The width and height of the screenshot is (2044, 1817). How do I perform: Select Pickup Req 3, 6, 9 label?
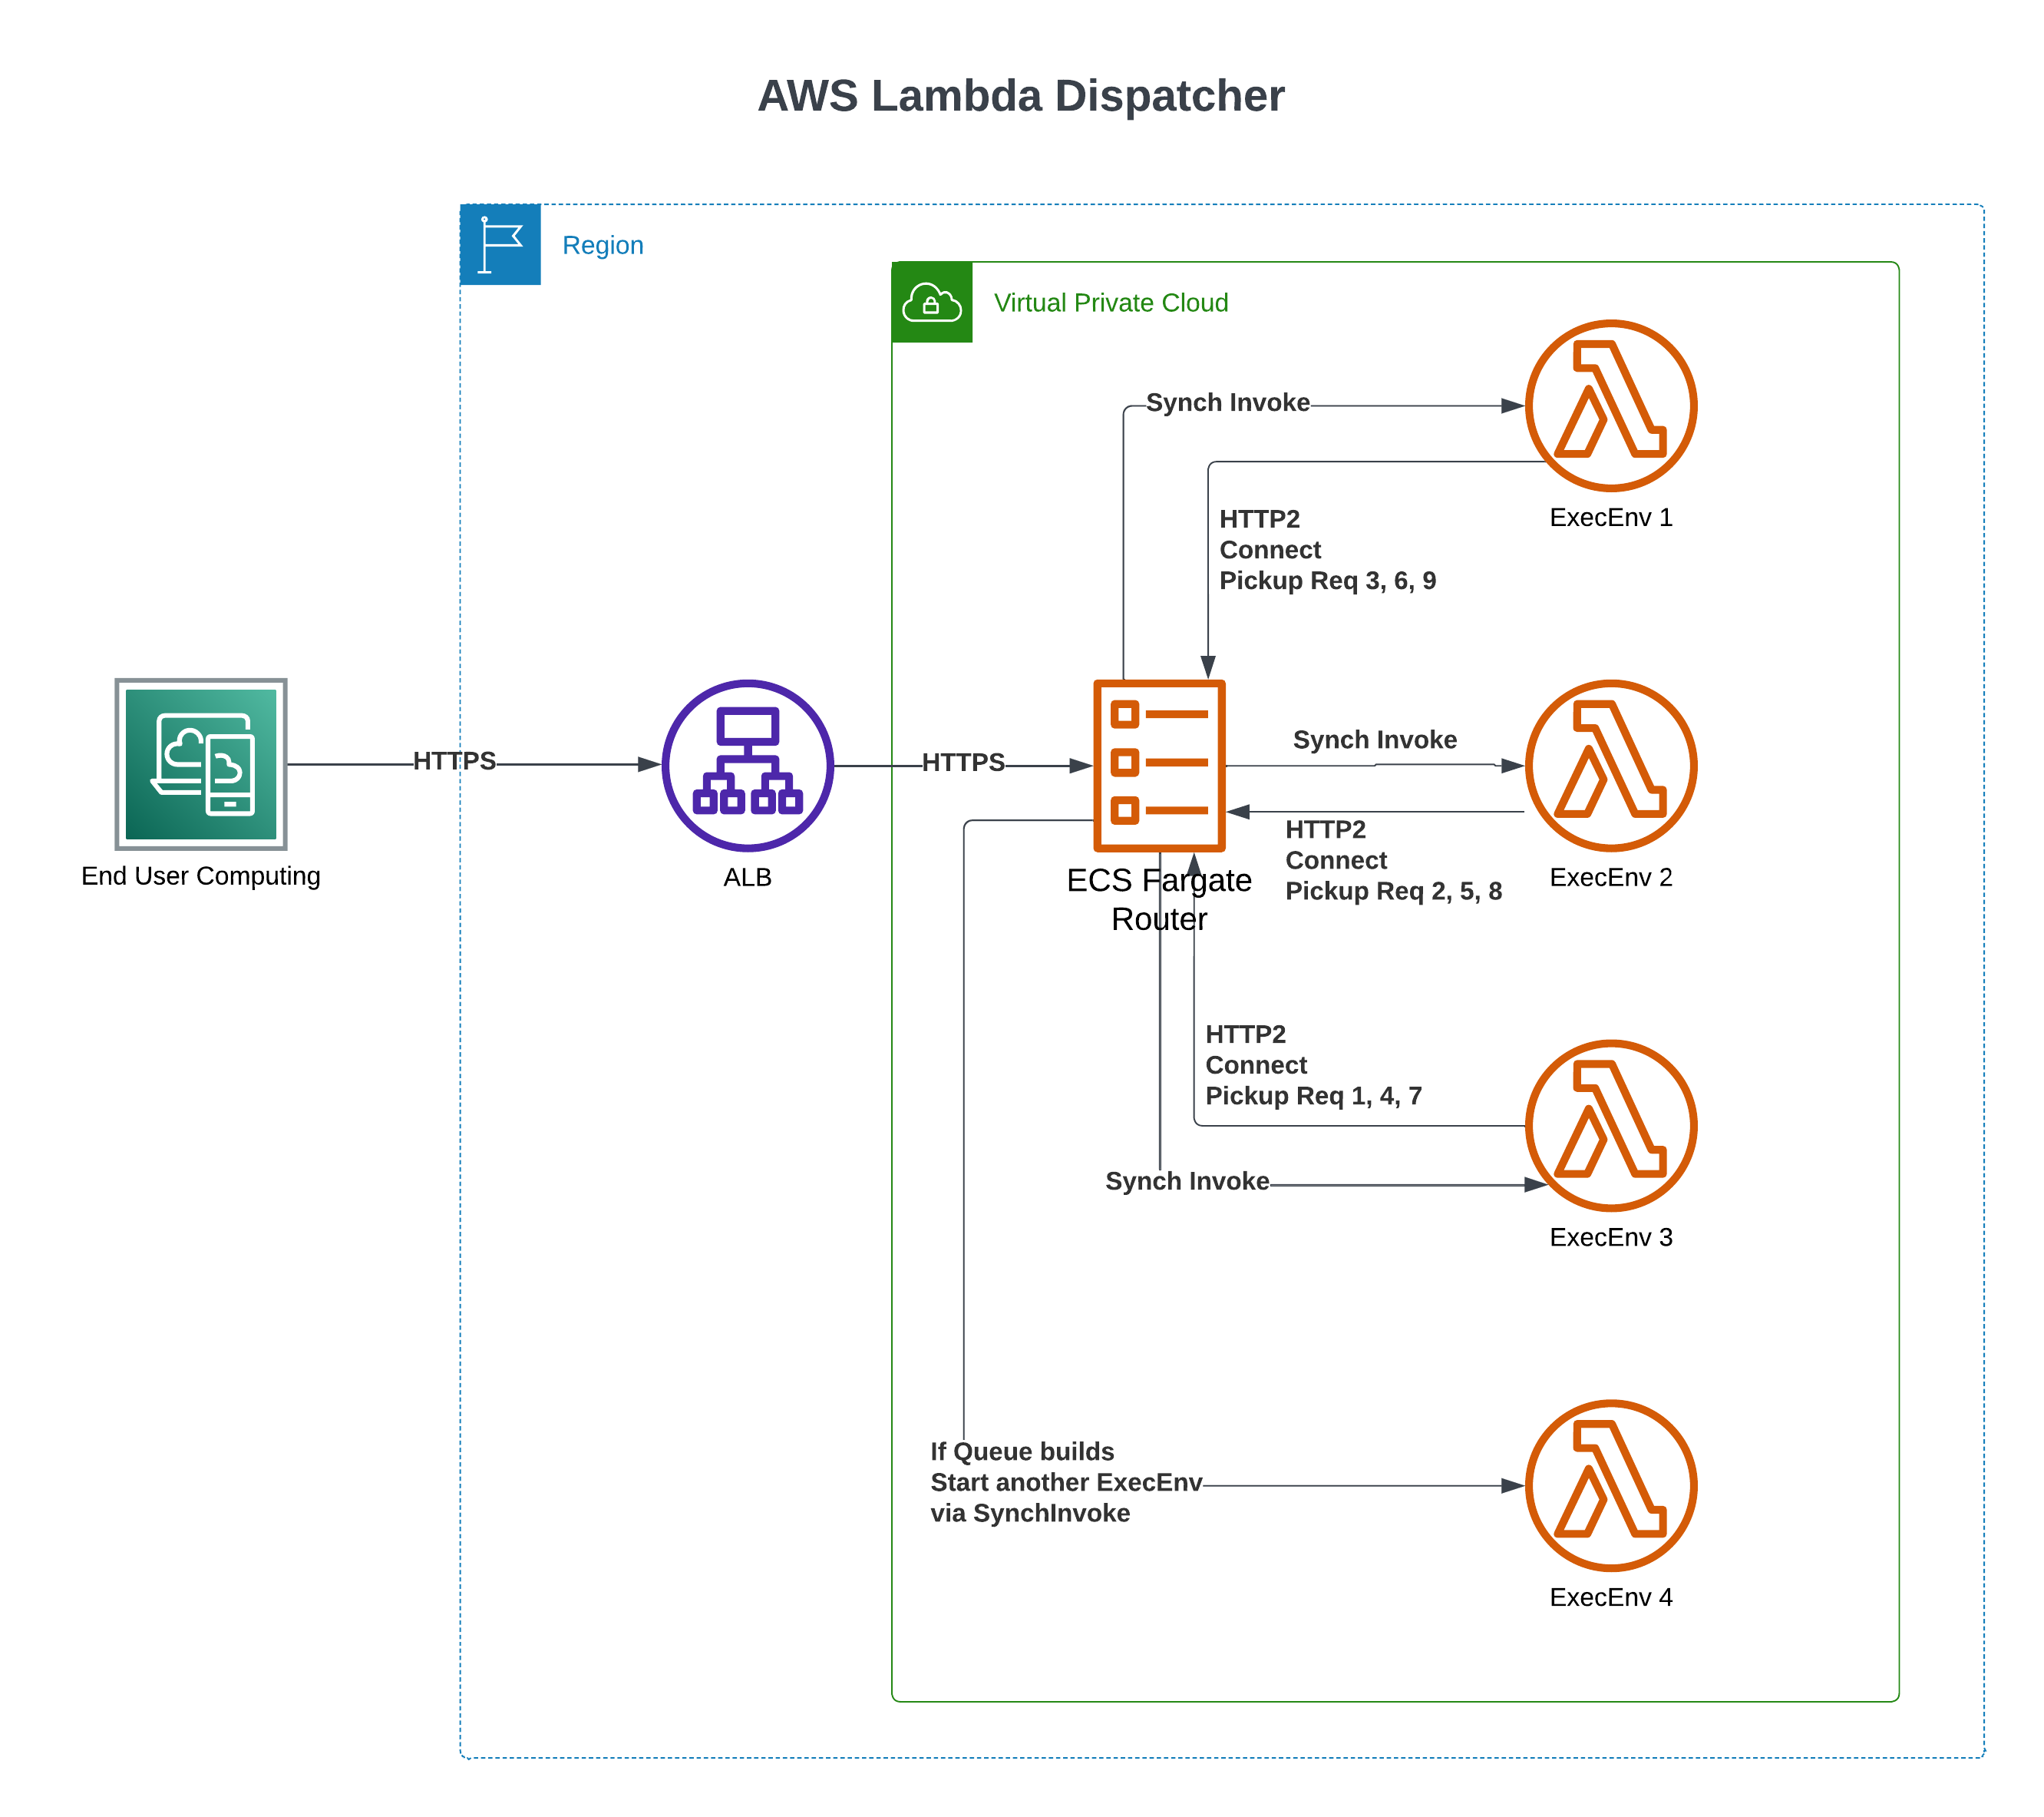pos(1327,581)
